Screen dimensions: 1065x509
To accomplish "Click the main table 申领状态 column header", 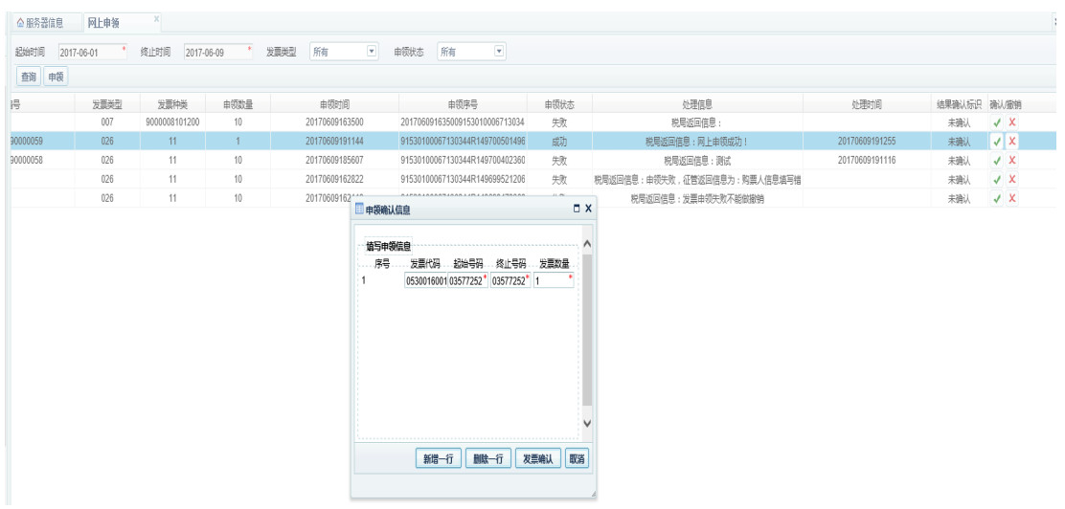I will (x=559, y=104).
